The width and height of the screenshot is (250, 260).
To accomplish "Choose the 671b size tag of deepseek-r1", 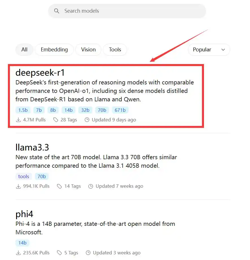I will click(120, 110).
